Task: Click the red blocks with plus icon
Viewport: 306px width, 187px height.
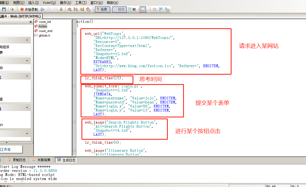Action: 70,9
